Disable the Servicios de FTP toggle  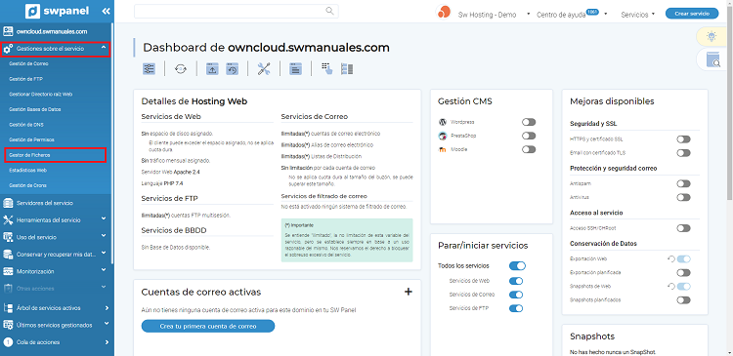click(x=516, y=308)
